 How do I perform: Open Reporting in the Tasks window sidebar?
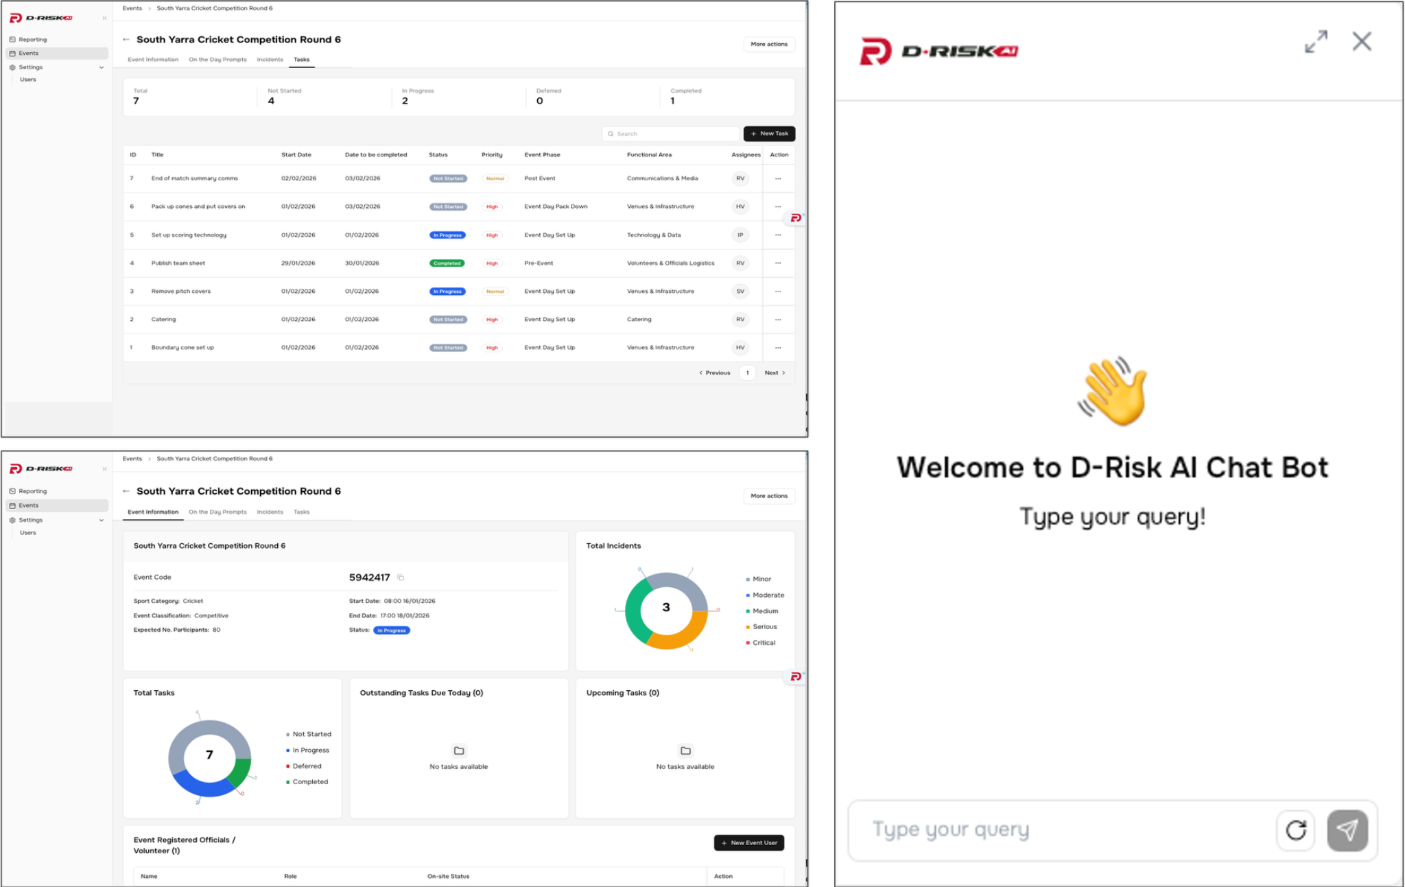pyautogui.click(x=58, y=40)
